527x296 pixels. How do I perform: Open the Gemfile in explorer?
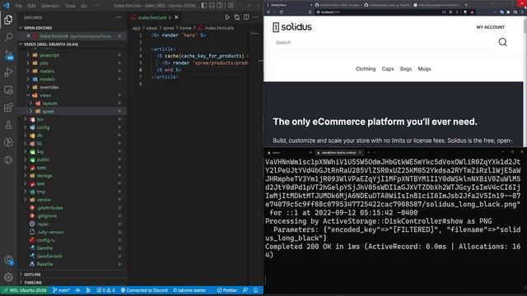click(x=44, y=248)
